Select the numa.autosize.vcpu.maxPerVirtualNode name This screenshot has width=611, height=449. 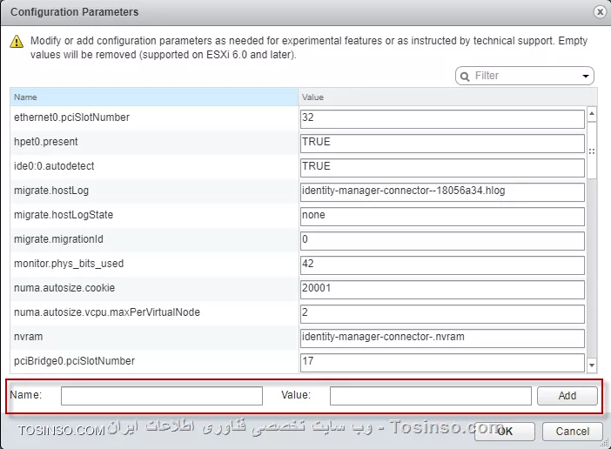pyautogui.click(x=107, y=312)
